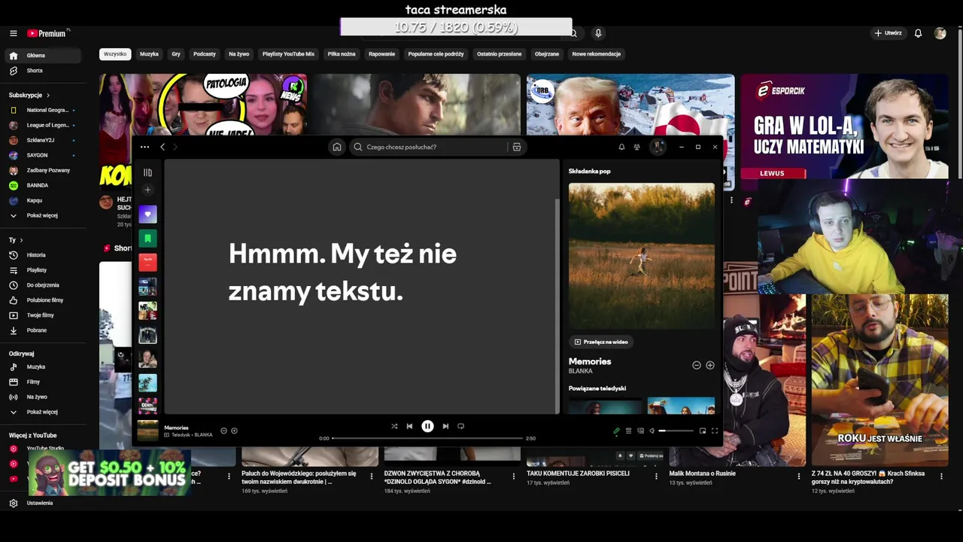Screen dimensions: 963x542
Task: Skip to next track in Spotify
Action: click(445, 426)
